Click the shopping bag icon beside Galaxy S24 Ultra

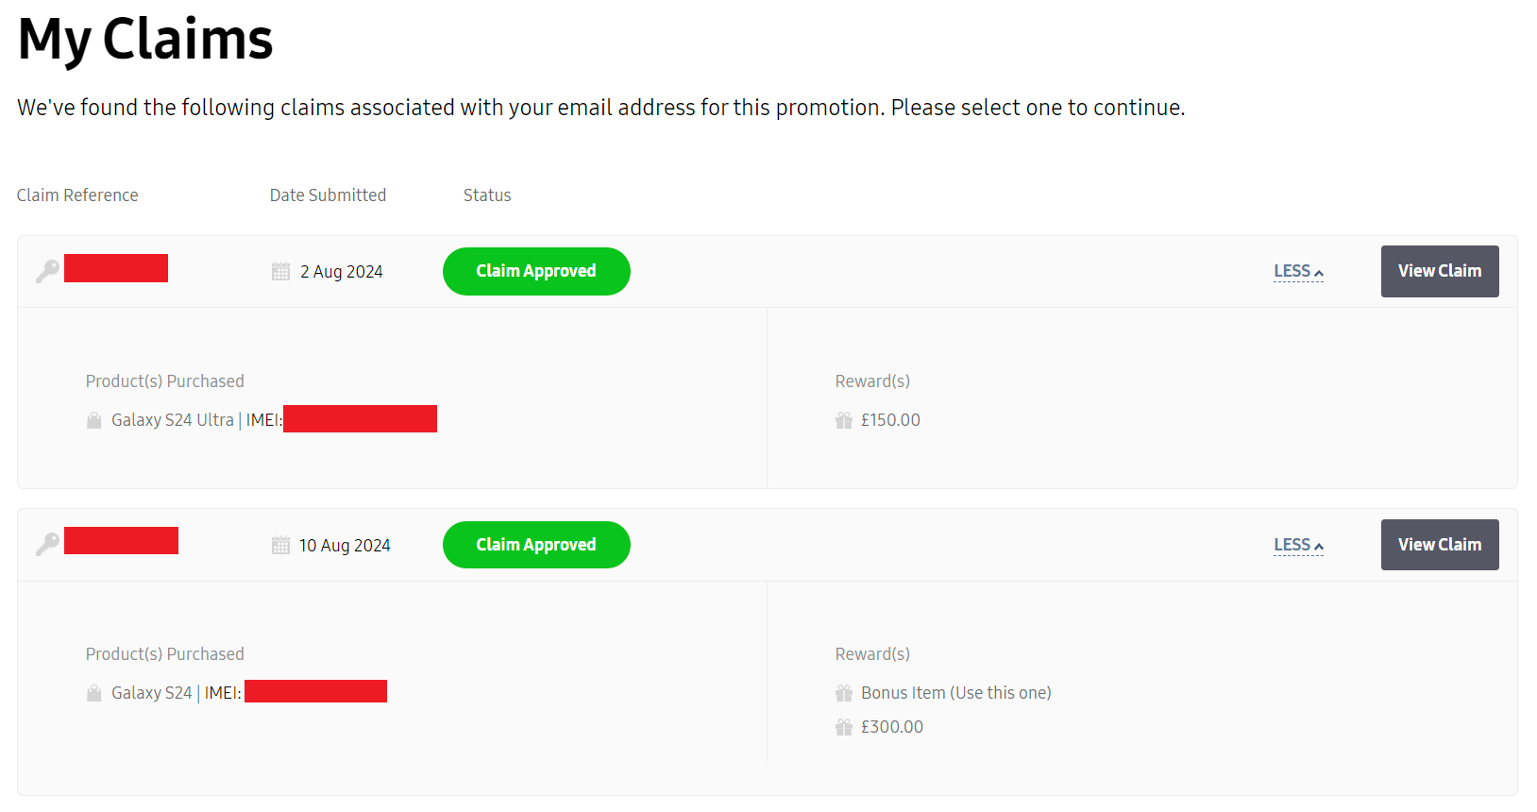point(94,420)
